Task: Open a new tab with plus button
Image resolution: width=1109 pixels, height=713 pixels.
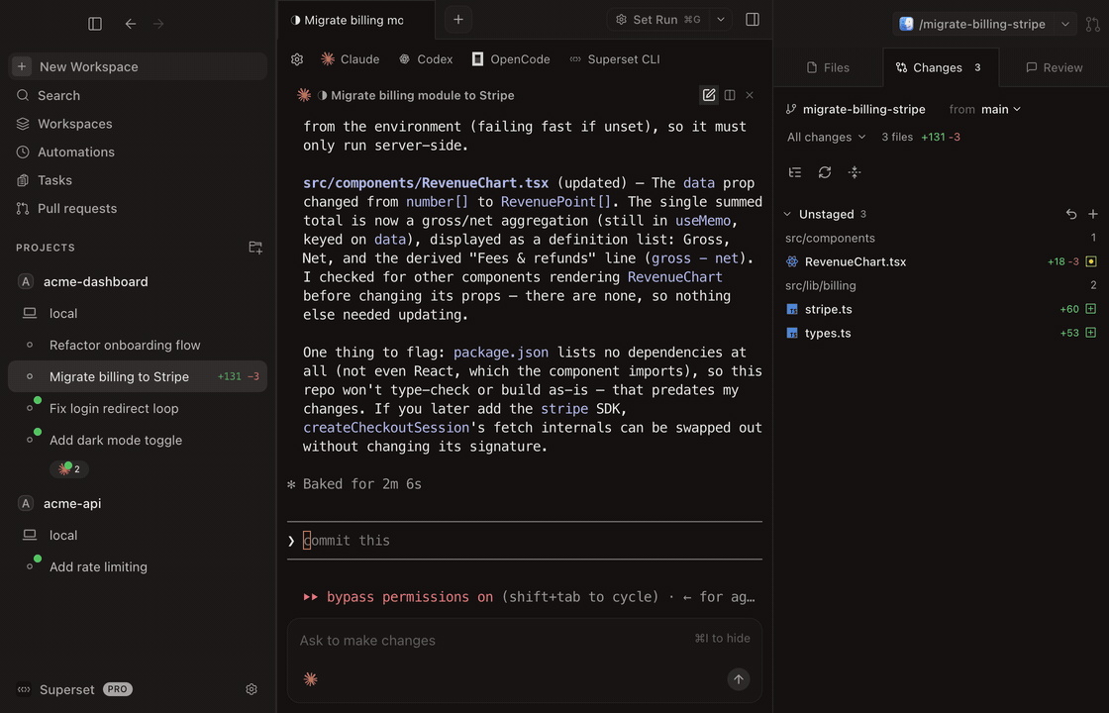Action: (x=457, y=20)
